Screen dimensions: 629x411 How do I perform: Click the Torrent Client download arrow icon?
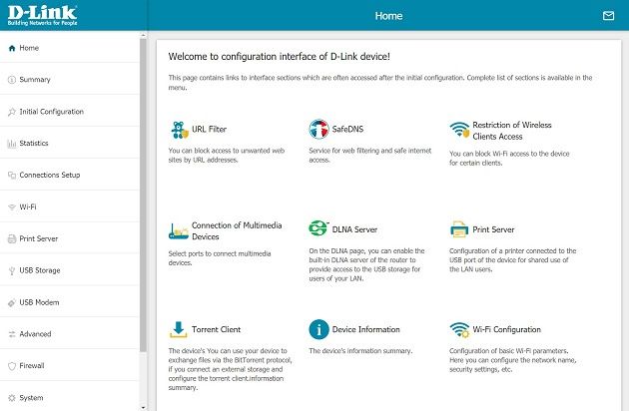click(178, 329)
